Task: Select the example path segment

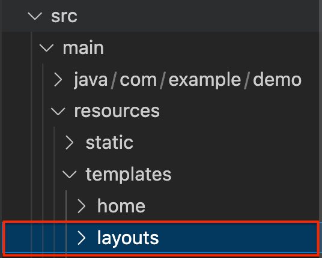Action: [x=205, y=80]
